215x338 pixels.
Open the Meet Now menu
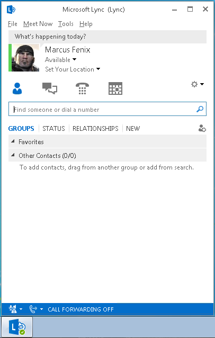coord(38,24)
